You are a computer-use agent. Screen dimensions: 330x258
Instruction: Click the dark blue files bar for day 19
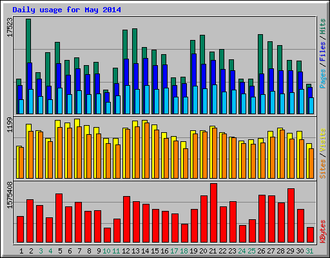coord(194,70)
